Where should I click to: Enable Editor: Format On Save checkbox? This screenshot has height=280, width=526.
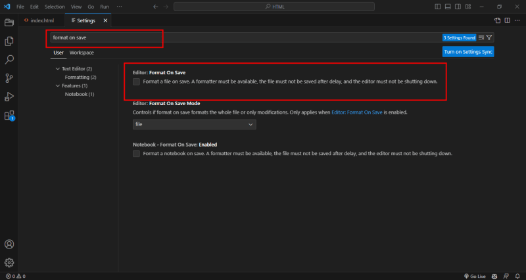point(136,82)
